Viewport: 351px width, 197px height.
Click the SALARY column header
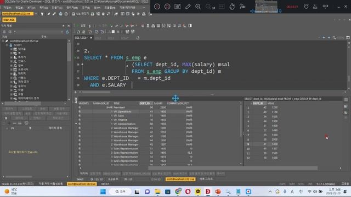click(x=158, y=103)
